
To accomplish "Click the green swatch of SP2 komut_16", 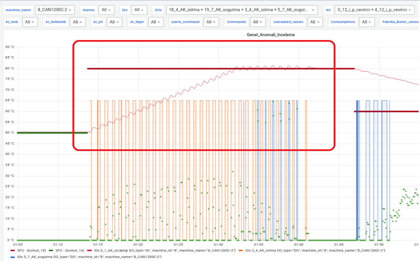I will [x=51, y=251].
